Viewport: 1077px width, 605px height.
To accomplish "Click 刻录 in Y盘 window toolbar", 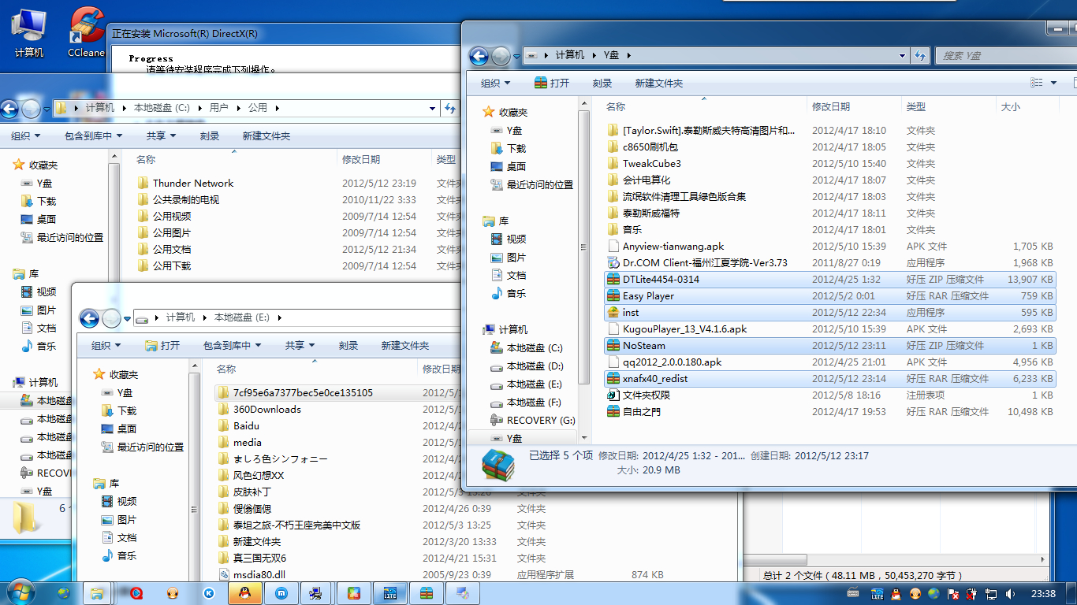I will [x=602, y=83].
